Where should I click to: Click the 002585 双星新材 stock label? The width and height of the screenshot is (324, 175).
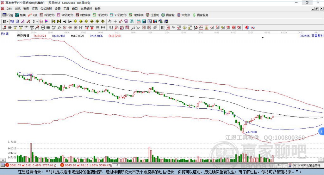[311, 36]
